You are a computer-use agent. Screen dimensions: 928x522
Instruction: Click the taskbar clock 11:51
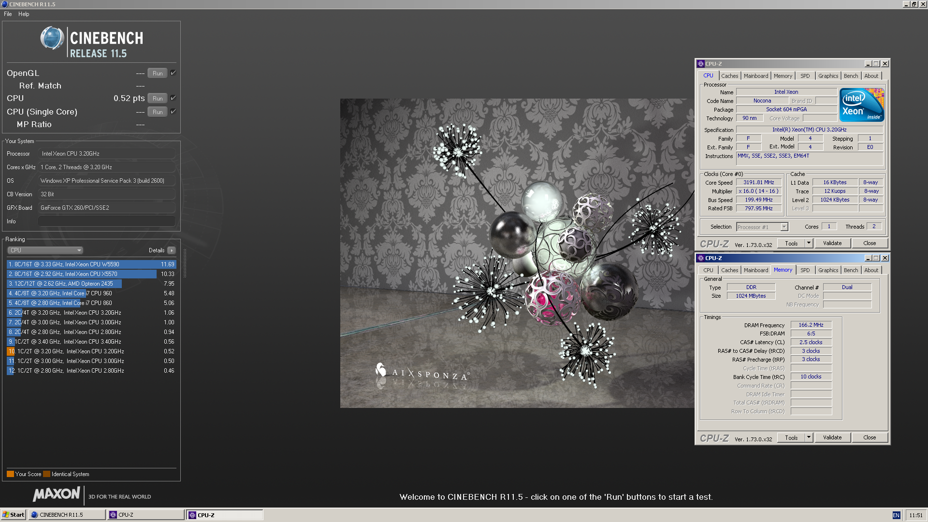point(915,515)
